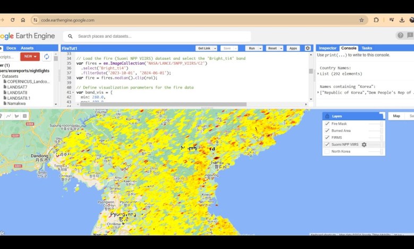Place cursor on code line 38
The image size is (414, 249).
coord(117,78)
